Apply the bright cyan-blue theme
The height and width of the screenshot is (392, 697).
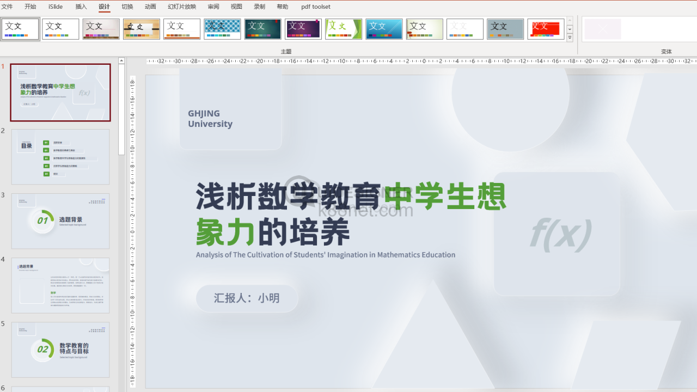click(384, 29)
